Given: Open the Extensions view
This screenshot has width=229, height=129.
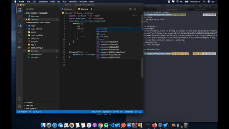Looking at the screenshot, I should (x=19, y=40).
